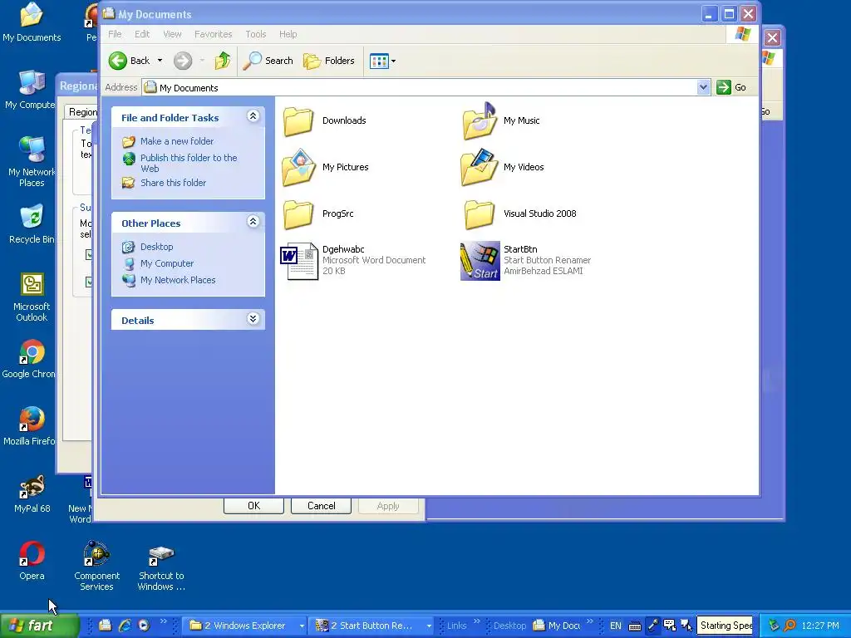Click the EN language indicator

pos(616,626)
